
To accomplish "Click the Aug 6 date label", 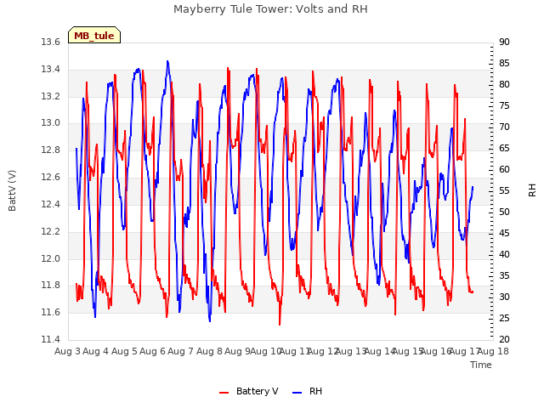I will (153, 351).
